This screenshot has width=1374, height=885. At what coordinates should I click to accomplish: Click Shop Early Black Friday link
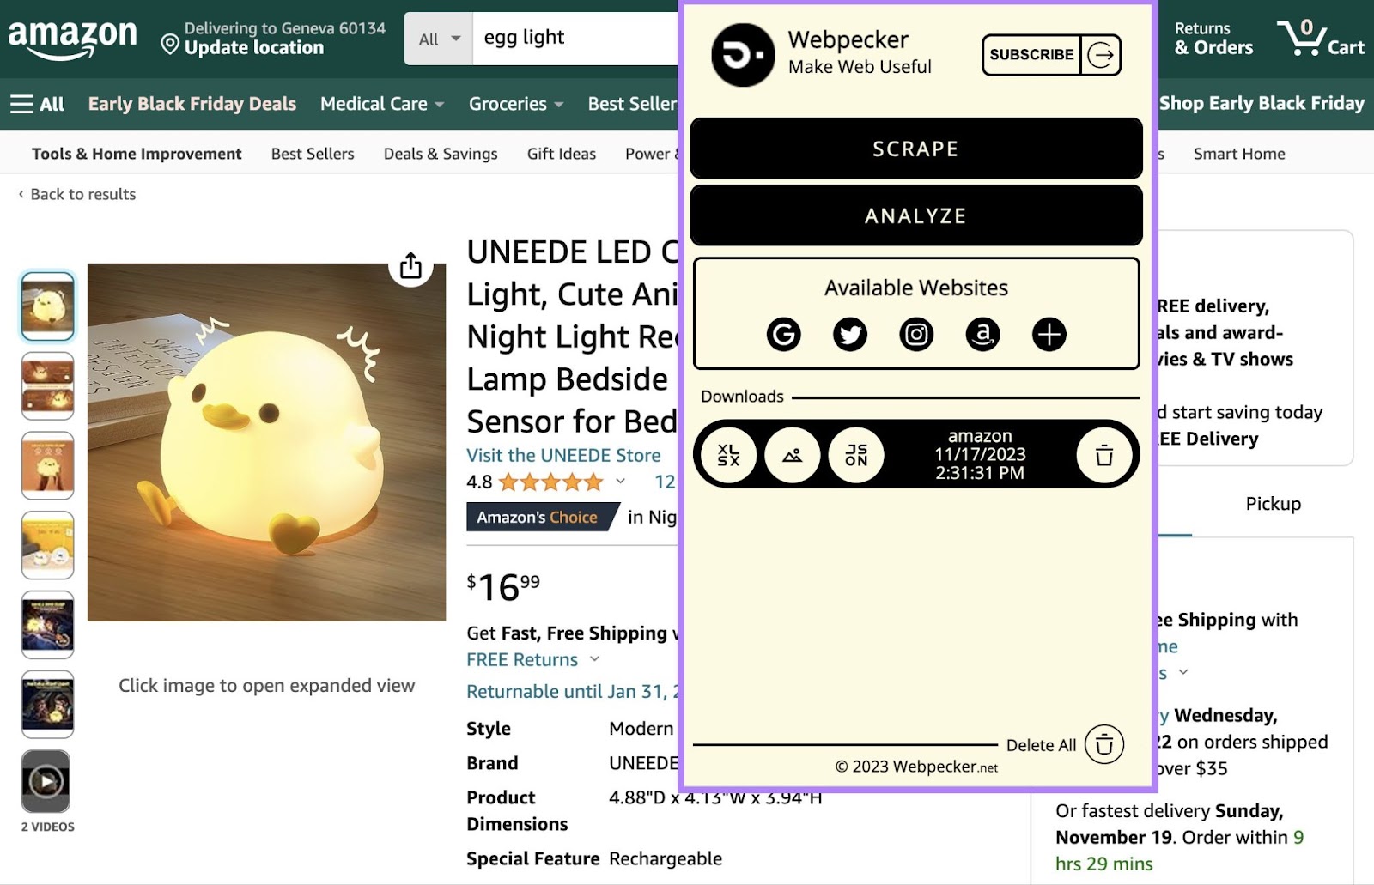(x=1262, y=103)
